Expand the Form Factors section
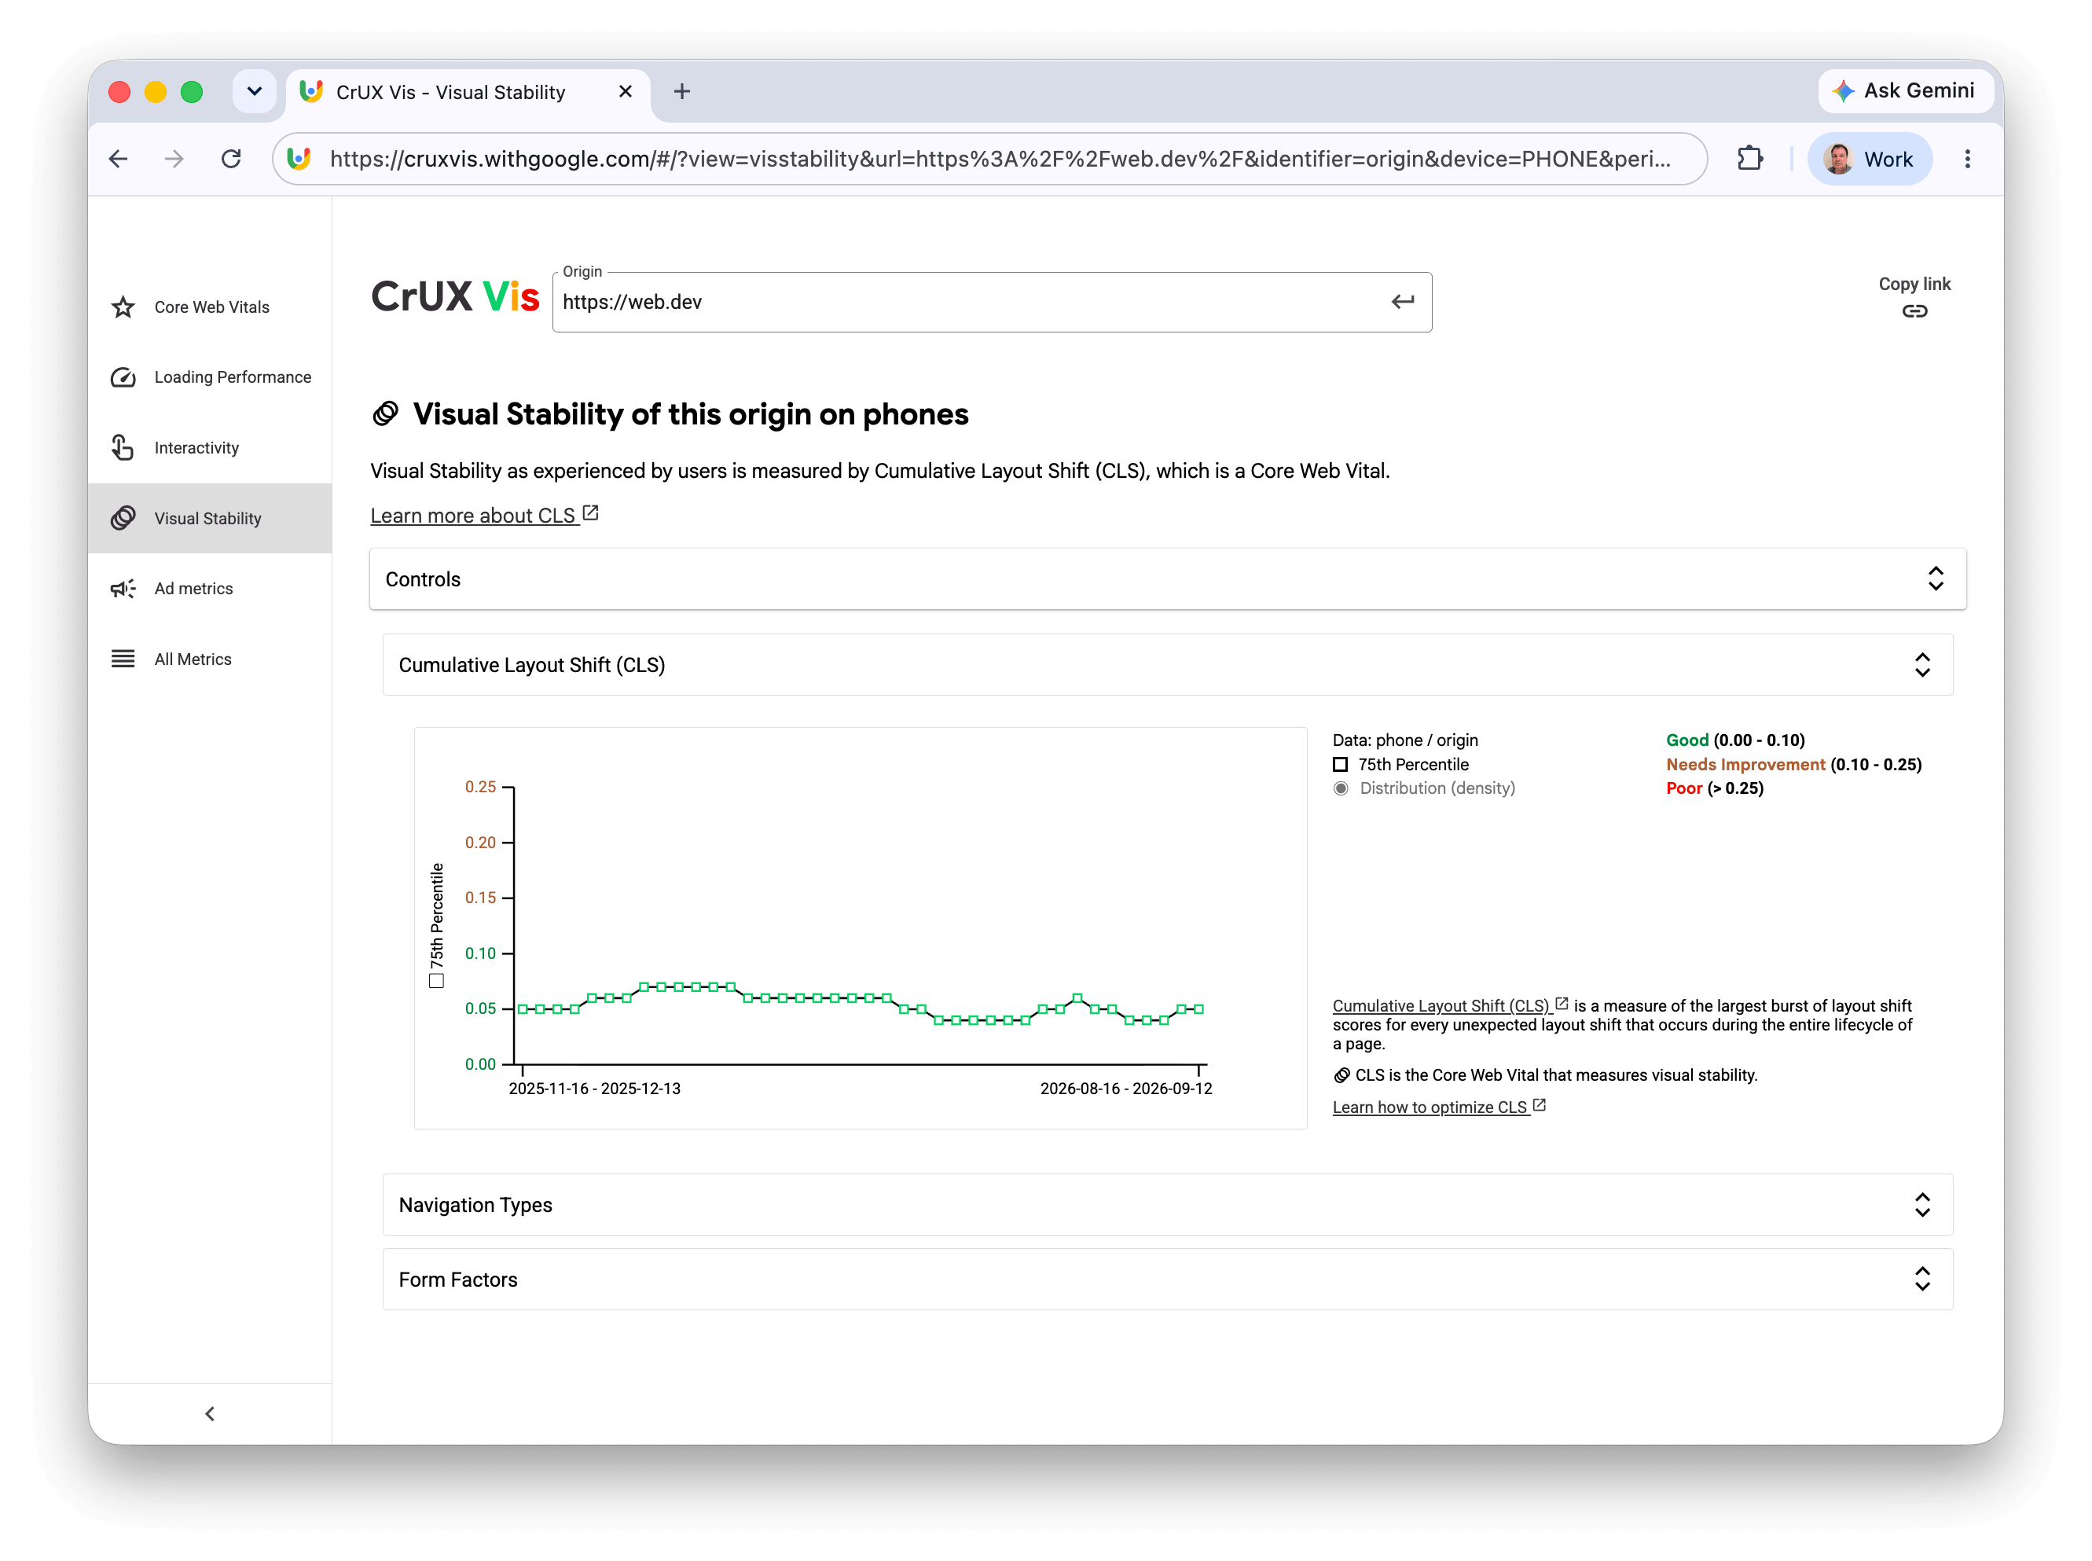Image resolution: width=2092 pixels, height=1561 pixels. [1168, 1280]
